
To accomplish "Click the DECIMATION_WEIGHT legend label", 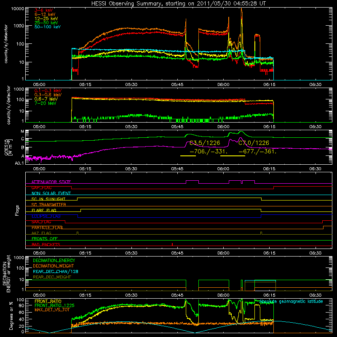I will click(x=53, y=266).
